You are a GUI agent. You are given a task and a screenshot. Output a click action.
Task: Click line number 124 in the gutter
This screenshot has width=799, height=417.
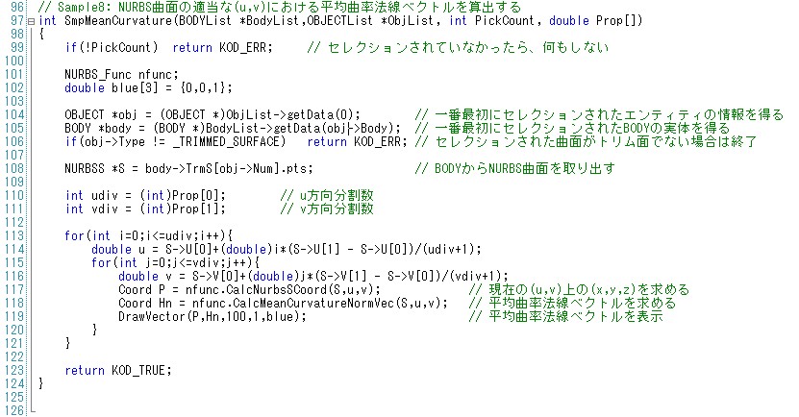pyautogui.click(x=13, y=383)
